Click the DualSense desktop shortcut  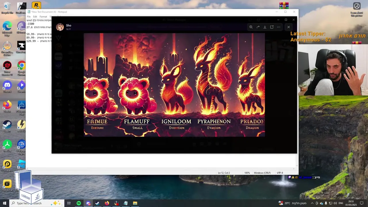[21, 8]
